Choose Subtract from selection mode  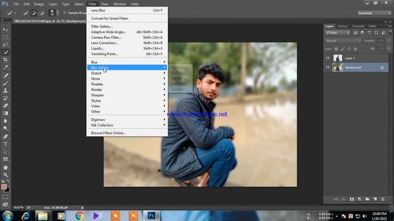42,13
